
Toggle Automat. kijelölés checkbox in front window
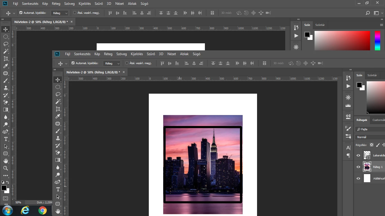(x=73, y=63)
